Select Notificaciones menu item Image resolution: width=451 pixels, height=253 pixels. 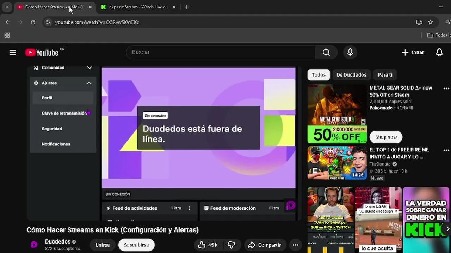pyautogui.click(x=56, y=144)
